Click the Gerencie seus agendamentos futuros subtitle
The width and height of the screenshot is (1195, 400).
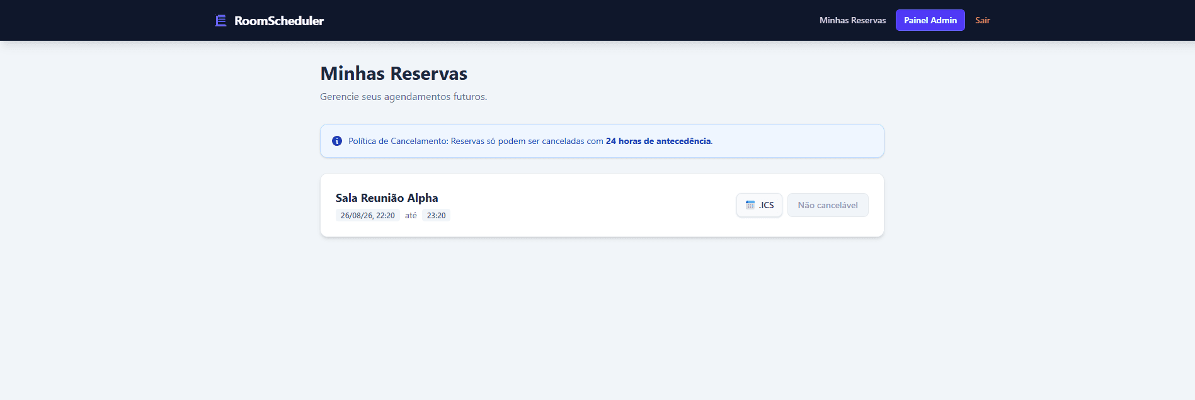pyautogui.click(x=403, y=97)
